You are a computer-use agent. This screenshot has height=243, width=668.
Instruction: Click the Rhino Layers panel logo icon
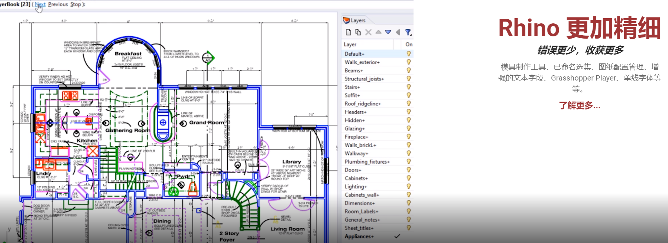pos(346,20)
